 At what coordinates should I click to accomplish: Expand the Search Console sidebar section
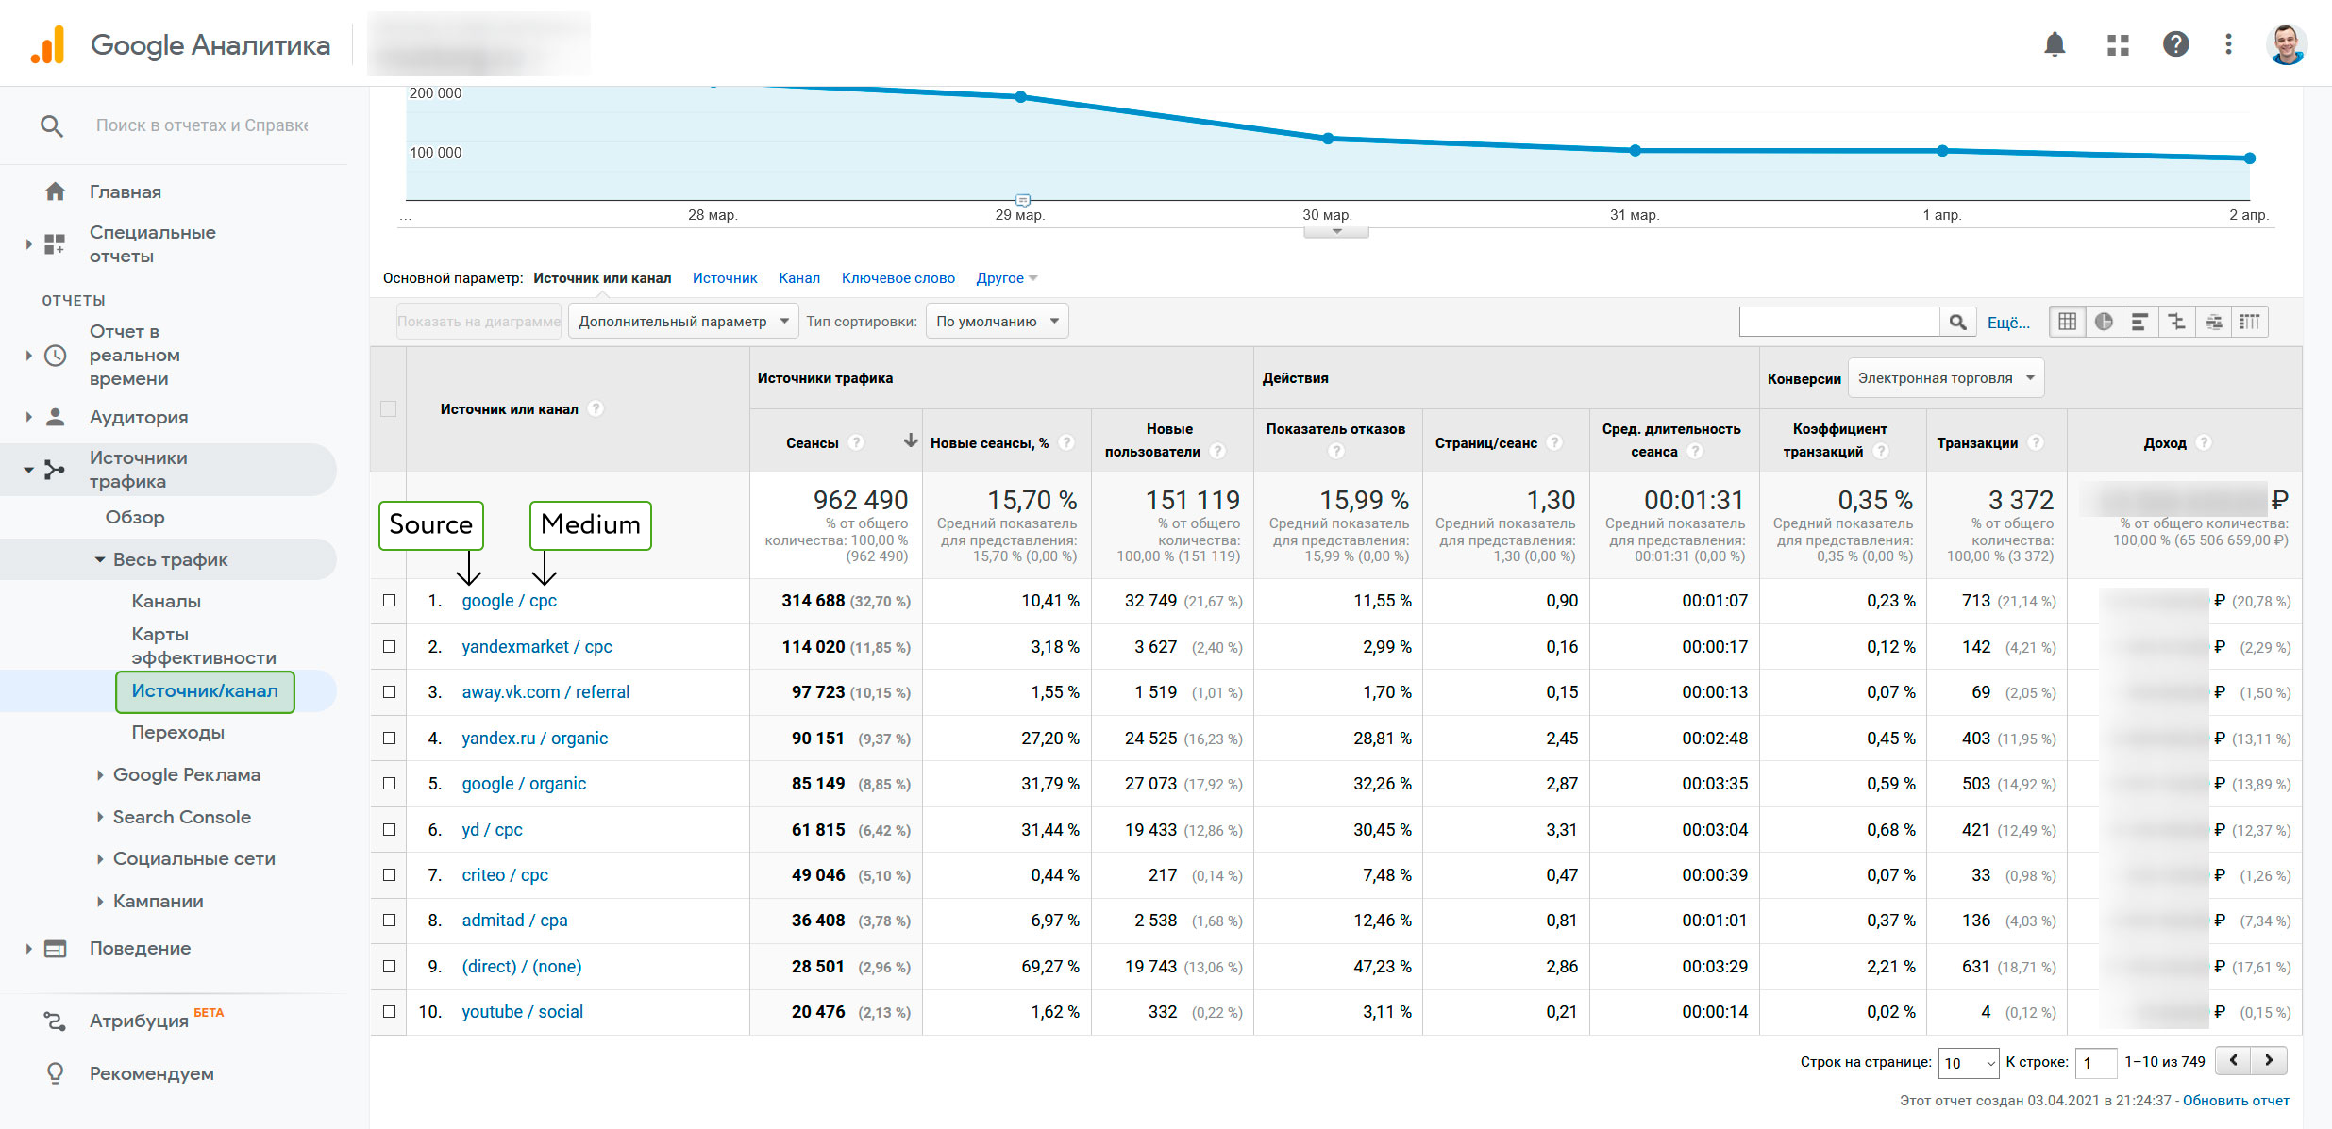click(100, 818)
